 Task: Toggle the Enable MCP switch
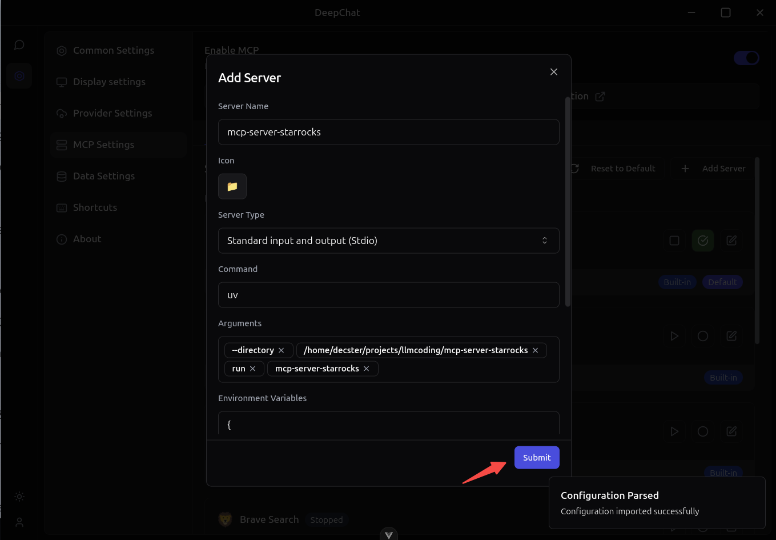746,58
